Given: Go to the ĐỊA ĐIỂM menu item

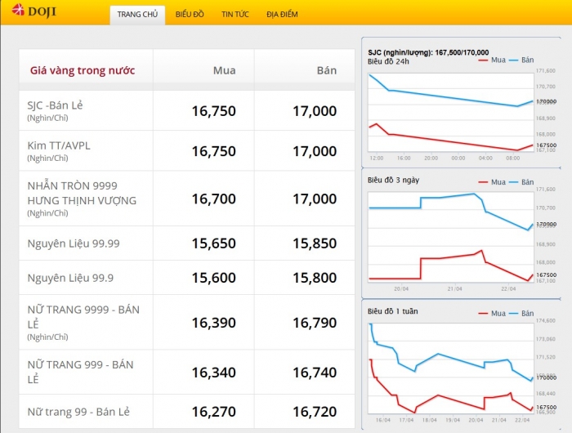Looking at the screenshot, I should (282, 16).
